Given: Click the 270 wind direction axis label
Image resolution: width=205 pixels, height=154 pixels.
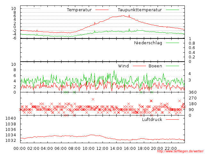Looking at the screenshot, I should pos(193,98).
